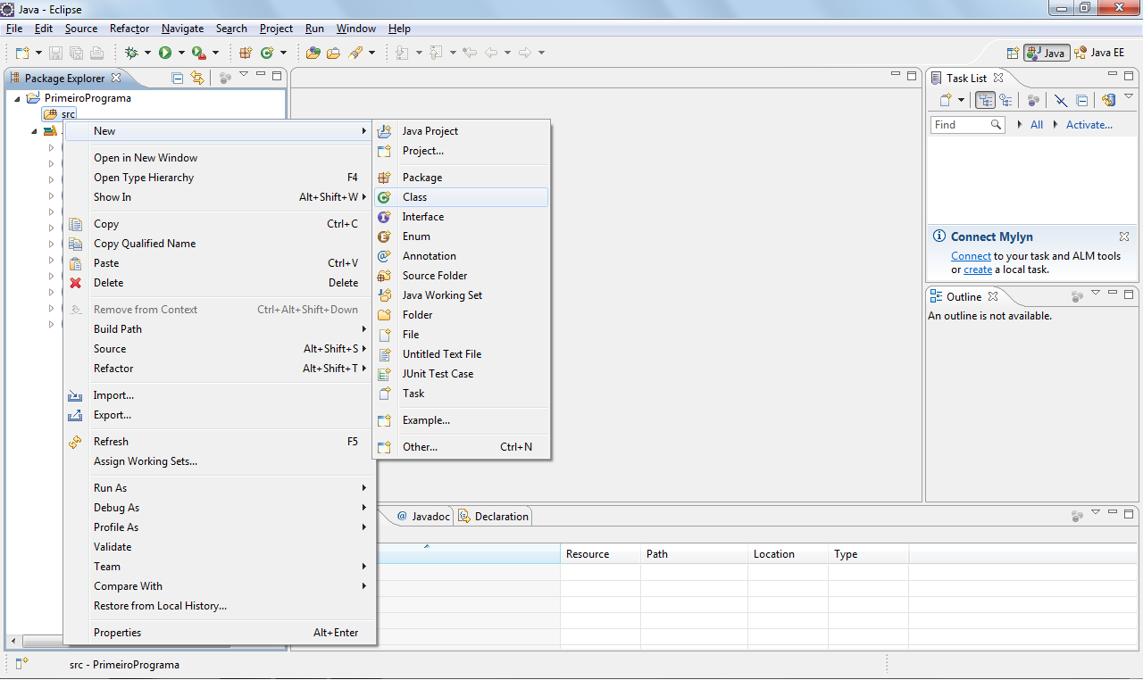Click the Activate... link in Task List
This screenshot has height=680, width=1143.
(1089, 125)
